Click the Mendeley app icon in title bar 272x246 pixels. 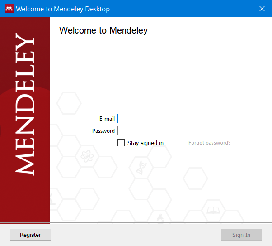[8, 9]
